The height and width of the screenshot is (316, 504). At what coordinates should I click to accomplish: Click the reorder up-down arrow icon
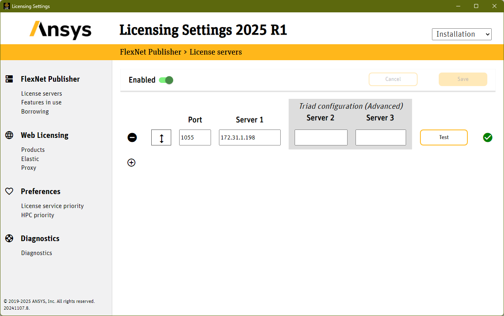pyautogui.click(x=161, y=138)
